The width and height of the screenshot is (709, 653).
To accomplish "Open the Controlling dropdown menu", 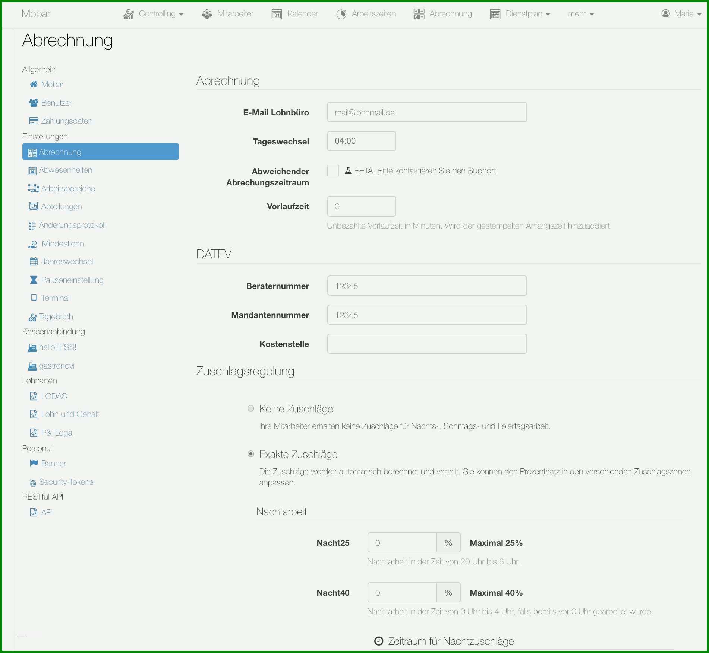I will tap(153, 14).
